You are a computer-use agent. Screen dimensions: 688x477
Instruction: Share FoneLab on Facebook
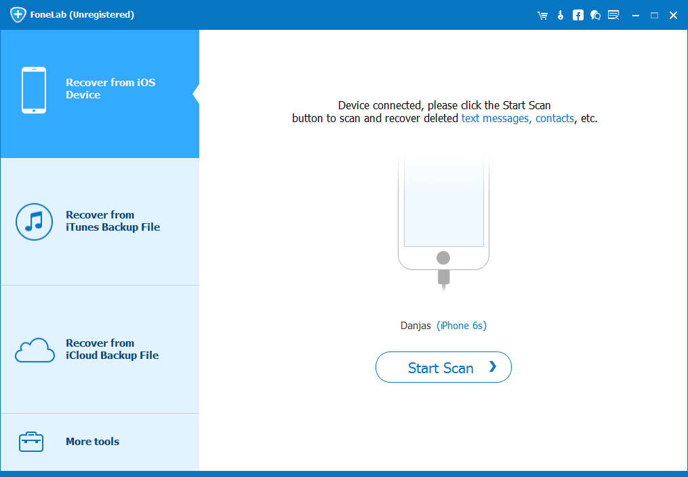pos(578,14)
